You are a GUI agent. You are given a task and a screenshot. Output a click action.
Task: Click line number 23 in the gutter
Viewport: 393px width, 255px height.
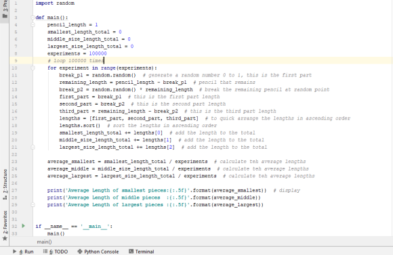14,162
